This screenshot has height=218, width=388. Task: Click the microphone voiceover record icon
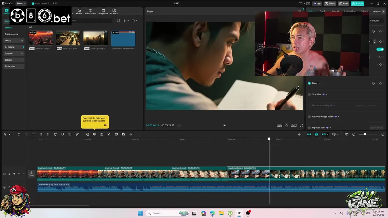299,134
